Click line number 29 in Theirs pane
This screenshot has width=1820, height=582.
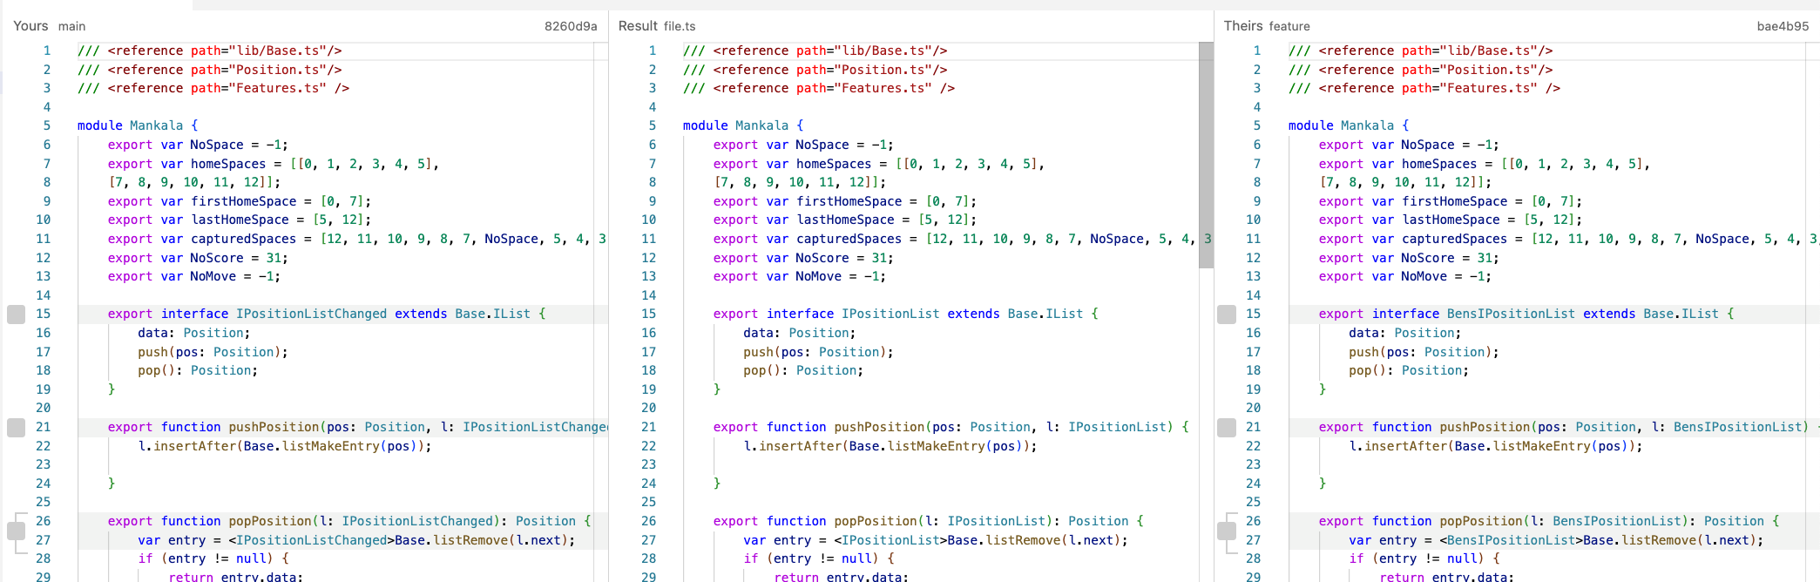point(1254,576)
